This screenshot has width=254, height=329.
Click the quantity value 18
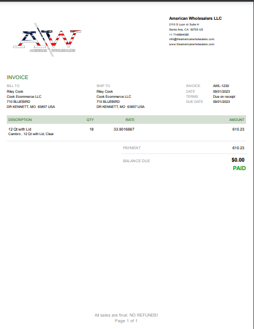91,129
